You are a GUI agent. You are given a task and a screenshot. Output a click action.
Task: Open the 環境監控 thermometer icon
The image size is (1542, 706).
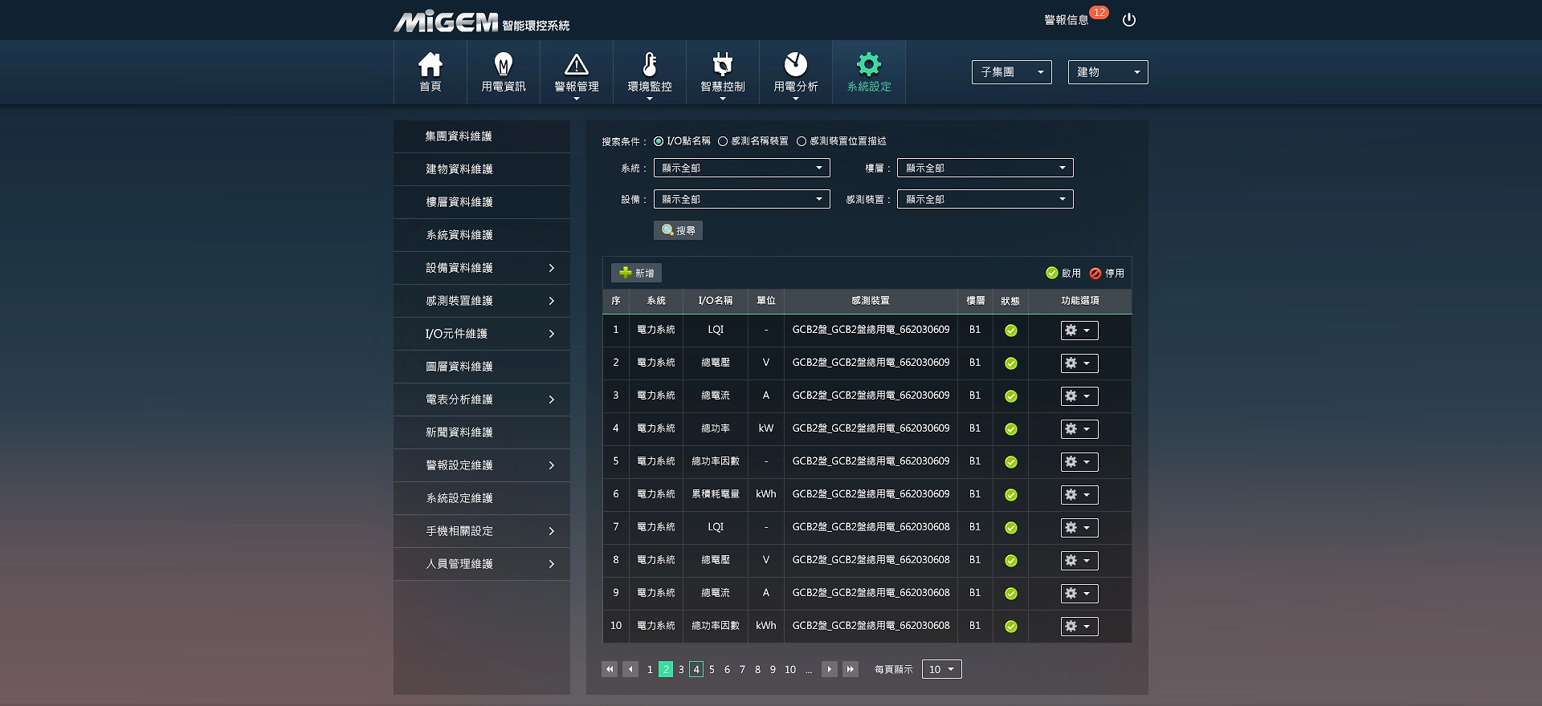[649, 65]
